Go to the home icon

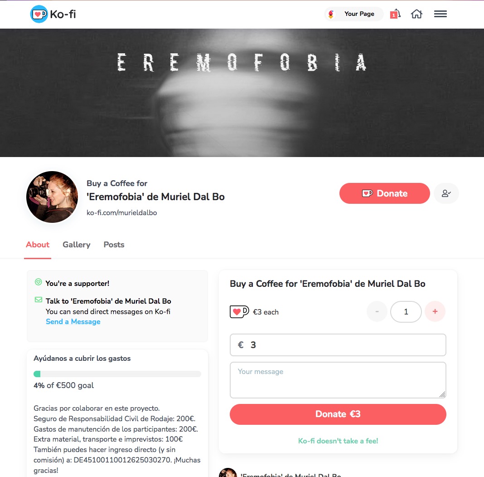click(x=416, y=14)
